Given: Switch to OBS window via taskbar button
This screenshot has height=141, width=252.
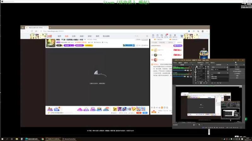Looking at the screenshot, I should [53, 139].
